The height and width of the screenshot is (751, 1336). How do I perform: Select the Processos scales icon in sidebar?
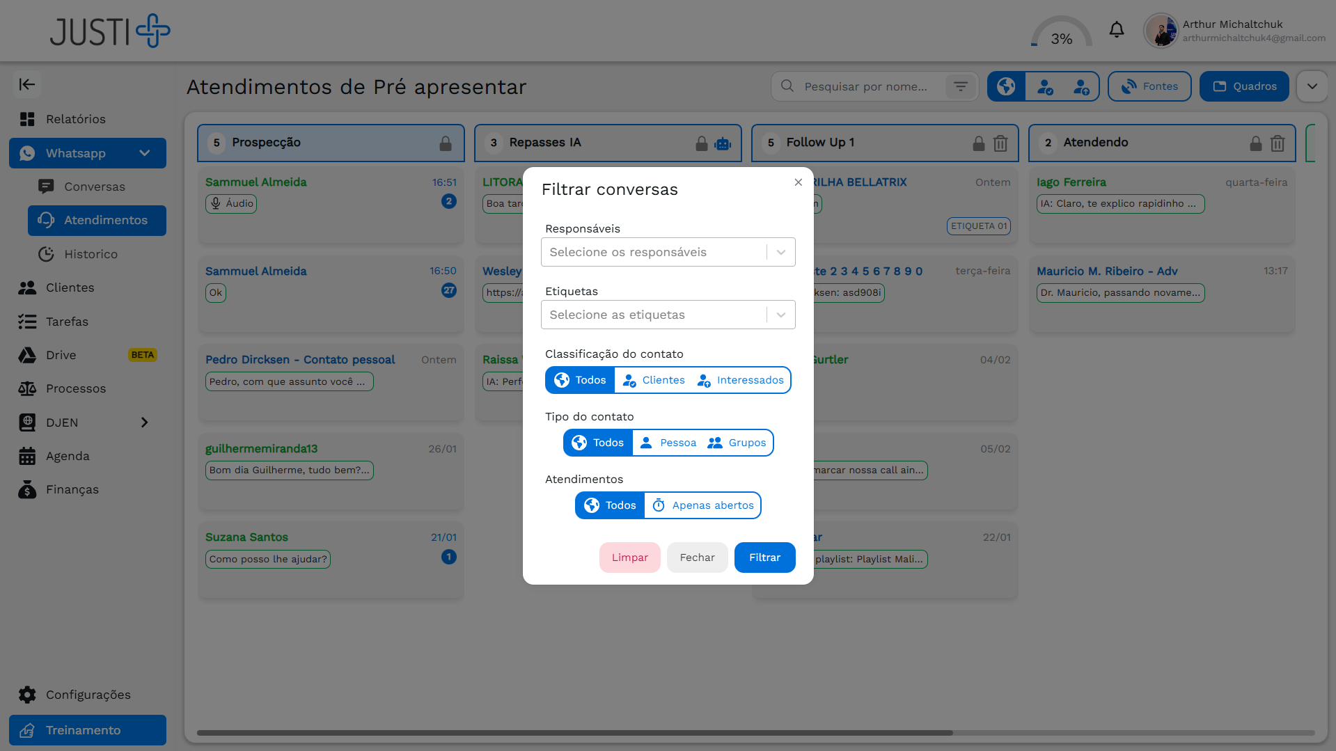tap(28, 388)
